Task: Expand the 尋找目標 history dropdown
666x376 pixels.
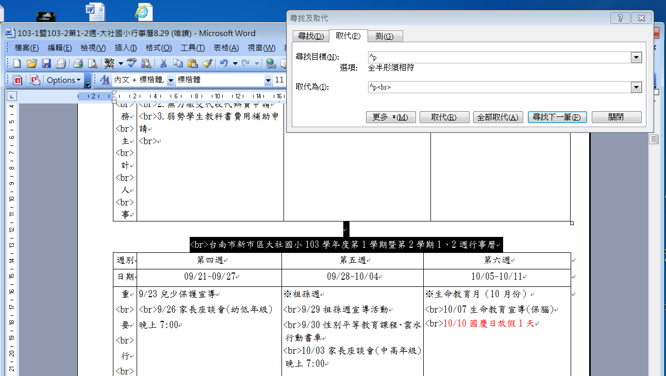Action: click(x=636, y=58)
